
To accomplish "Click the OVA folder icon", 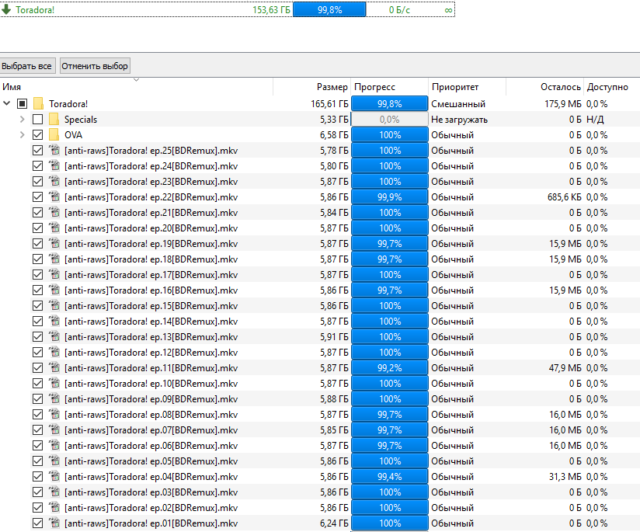I will (54, 134).
